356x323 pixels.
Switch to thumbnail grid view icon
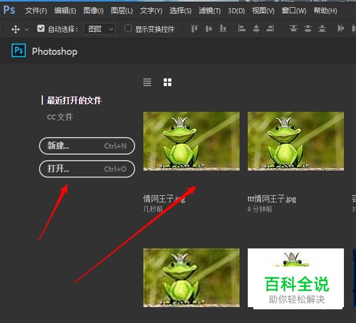[168, 82]
